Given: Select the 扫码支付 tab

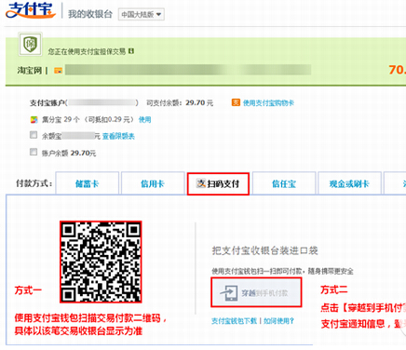Looking at the screenshot, I should (x=218, y=183).
